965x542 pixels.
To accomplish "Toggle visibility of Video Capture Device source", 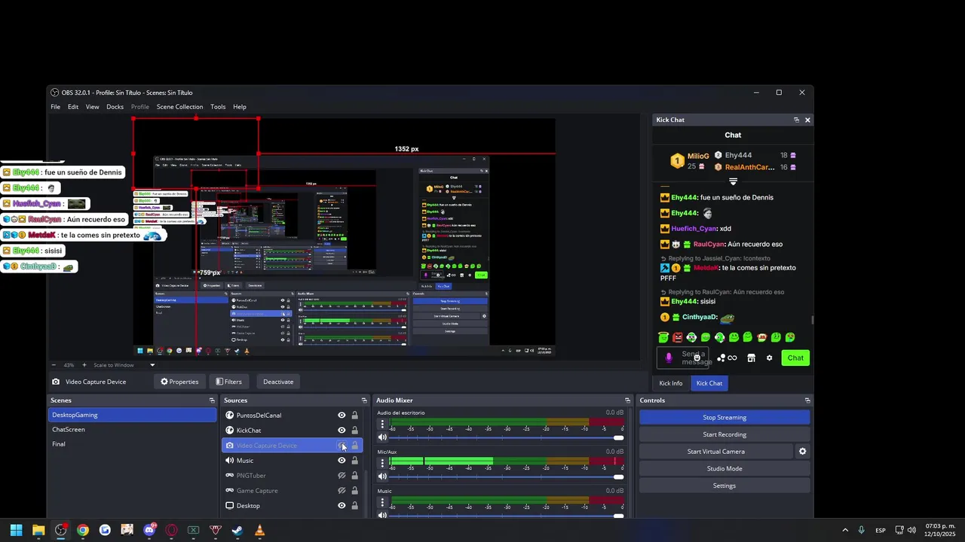I will (342, 446).
